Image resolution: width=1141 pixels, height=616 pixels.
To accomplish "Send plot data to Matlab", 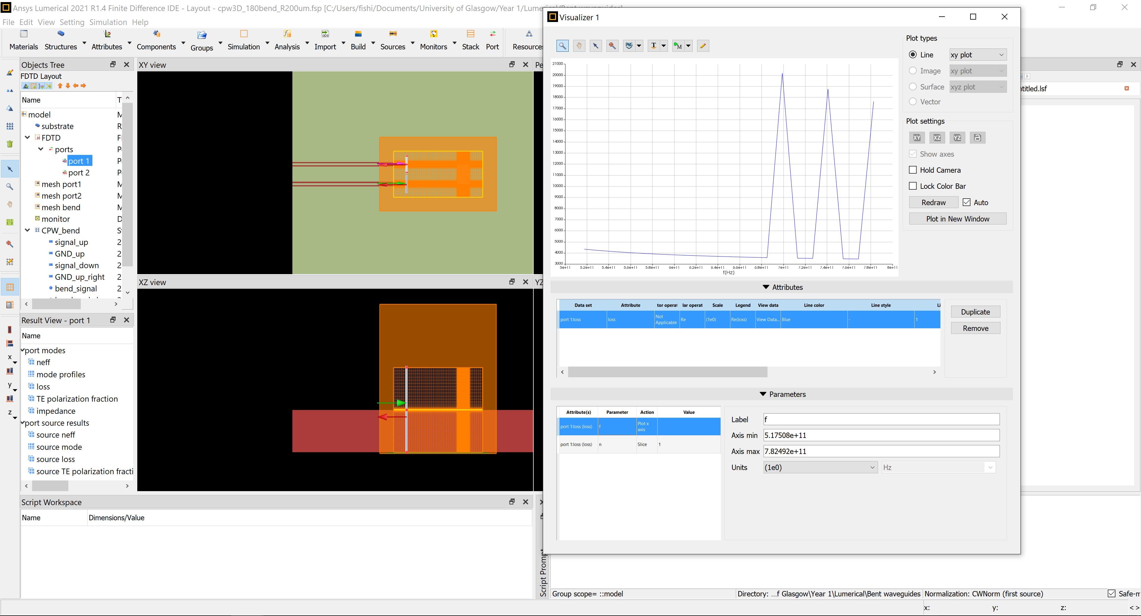I will pyautogui.click(x=678, y=46).
